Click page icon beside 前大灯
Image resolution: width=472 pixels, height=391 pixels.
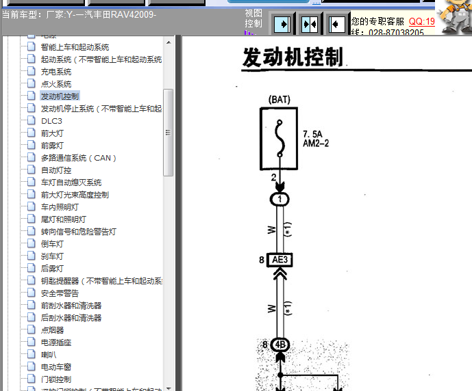pos(32,133)
